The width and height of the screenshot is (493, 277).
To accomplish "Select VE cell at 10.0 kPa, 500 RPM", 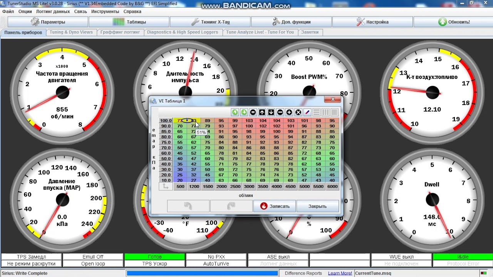I will click(x=180, y=180).
